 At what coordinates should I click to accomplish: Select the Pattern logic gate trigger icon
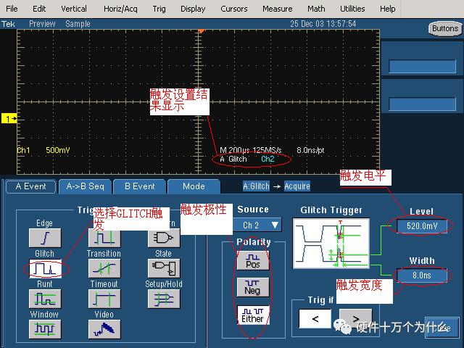point(164,239)
